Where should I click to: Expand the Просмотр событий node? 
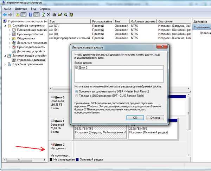pyautogui.click(x=9, y=34)
